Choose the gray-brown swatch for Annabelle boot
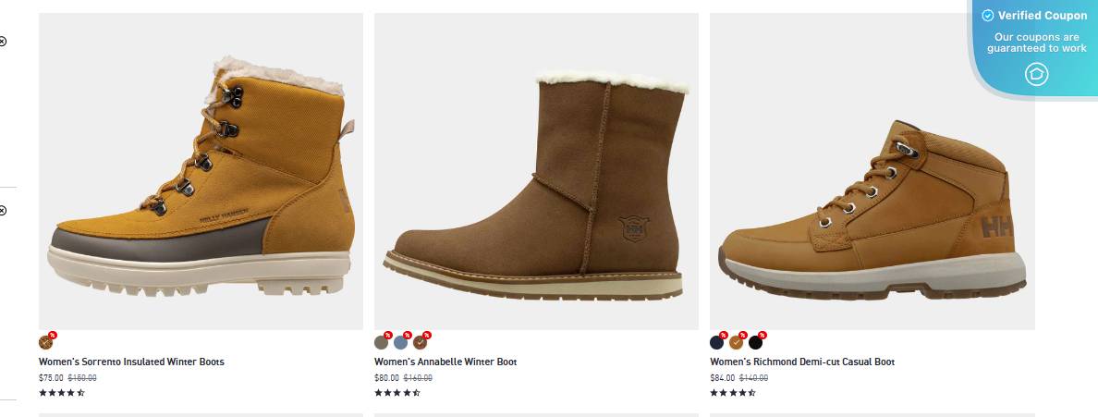 tap(381, 342)
